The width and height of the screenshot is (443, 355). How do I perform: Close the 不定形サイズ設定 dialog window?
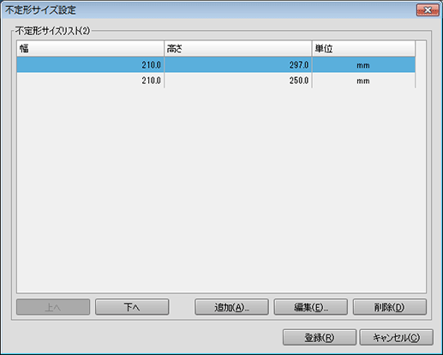428,10
